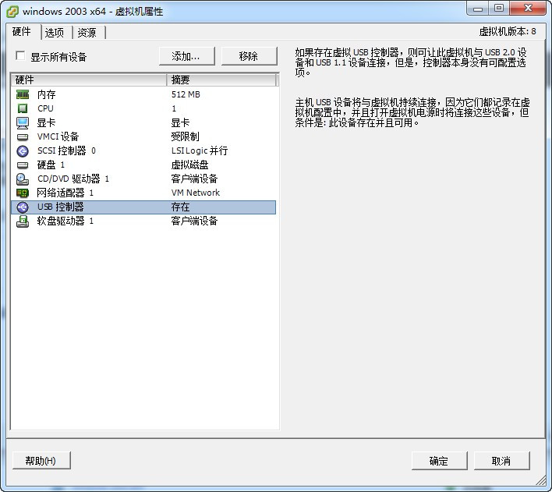Image resolution: width=552 pixels, height=492 pixels.
Task: Cancel with the 取消 button
Action: point(501,461)
